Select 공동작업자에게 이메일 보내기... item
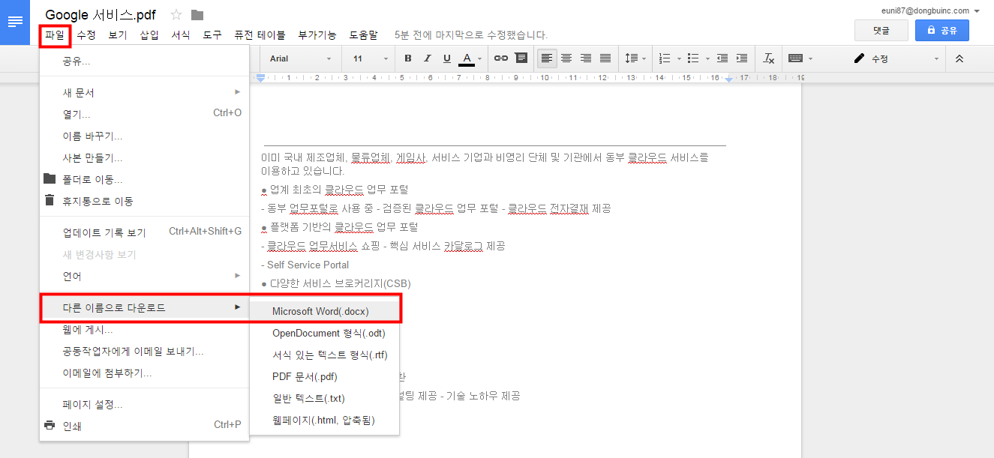Viewport: 994px width, 458px height. click(145, 352)
